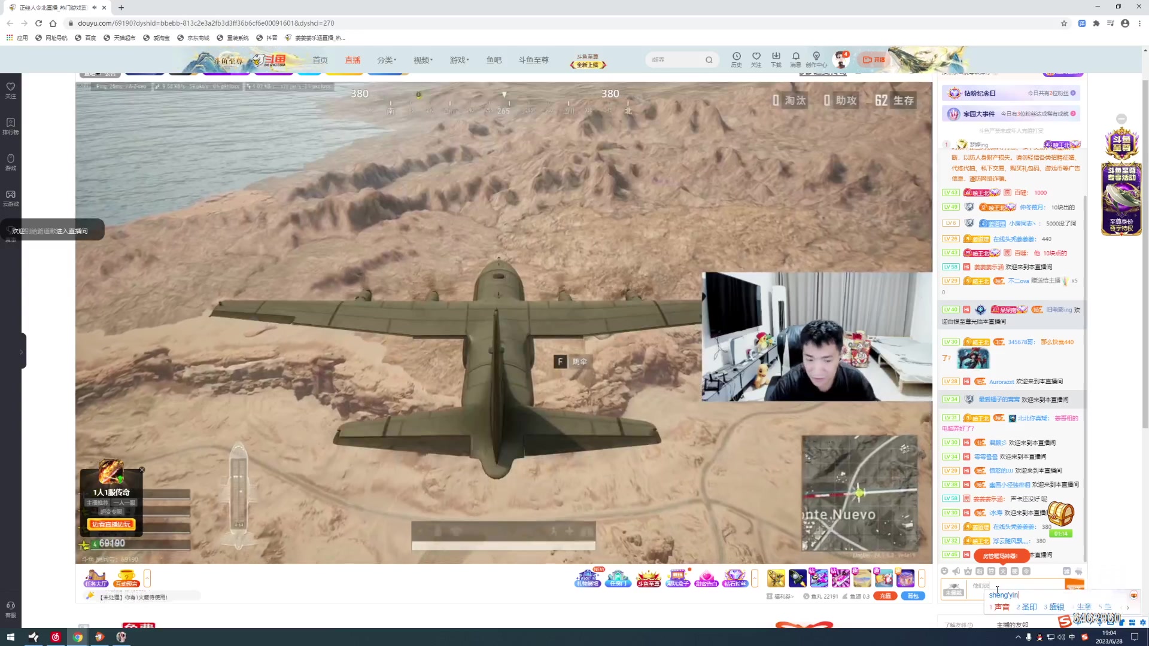The image size is (1149, 646).
Task: Open the 钻石粉丝 diamond fans icon
Action: [735, 578]
